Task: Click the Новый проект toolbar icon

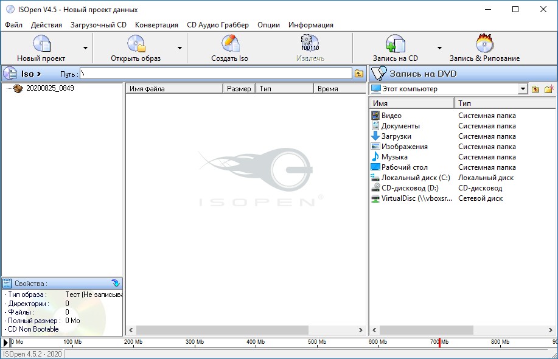Action: tap(41, 44)
